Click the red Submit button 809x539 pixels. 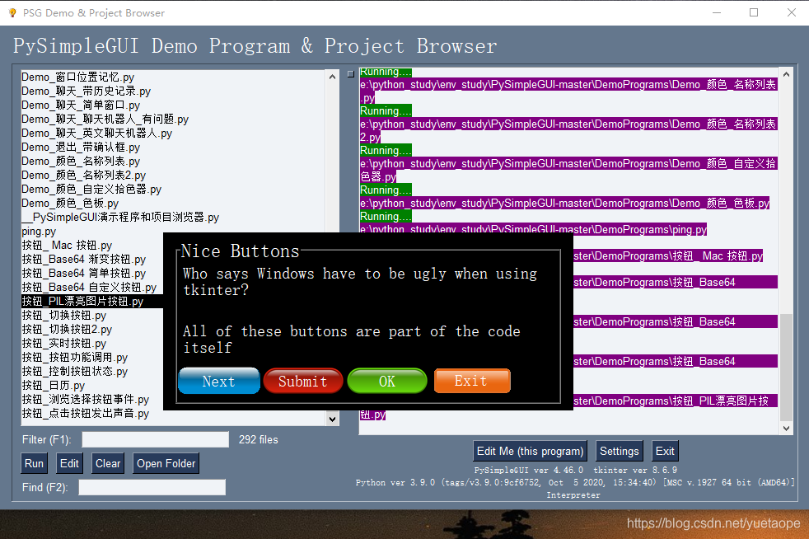[303, 381]
